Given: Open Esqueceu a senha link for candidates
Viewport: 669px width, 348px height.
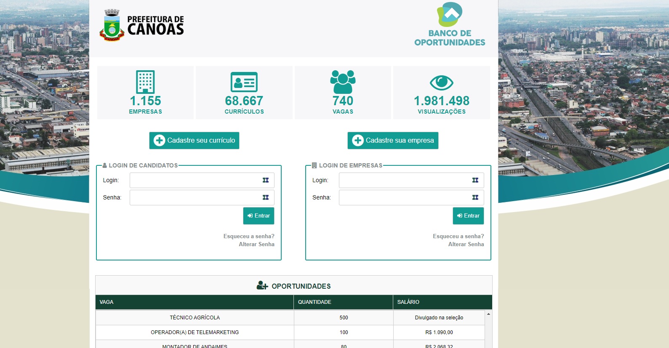Looking at the screenshot, I should pos(249,236).
